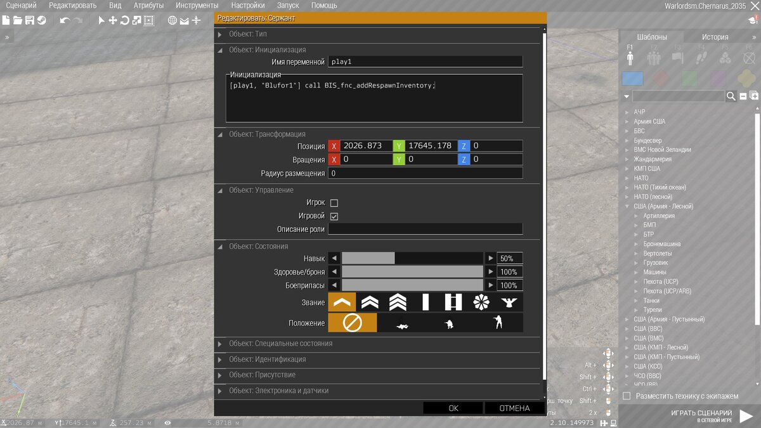
Task: Click the magnifier search icon in assets panel
Action: point(731,96)
